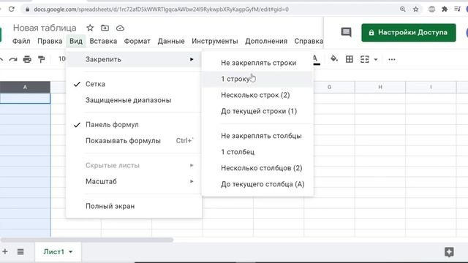Viewport: 468px width, 263px height.
Task: Select Полный экран option
Action: (134, 206)
